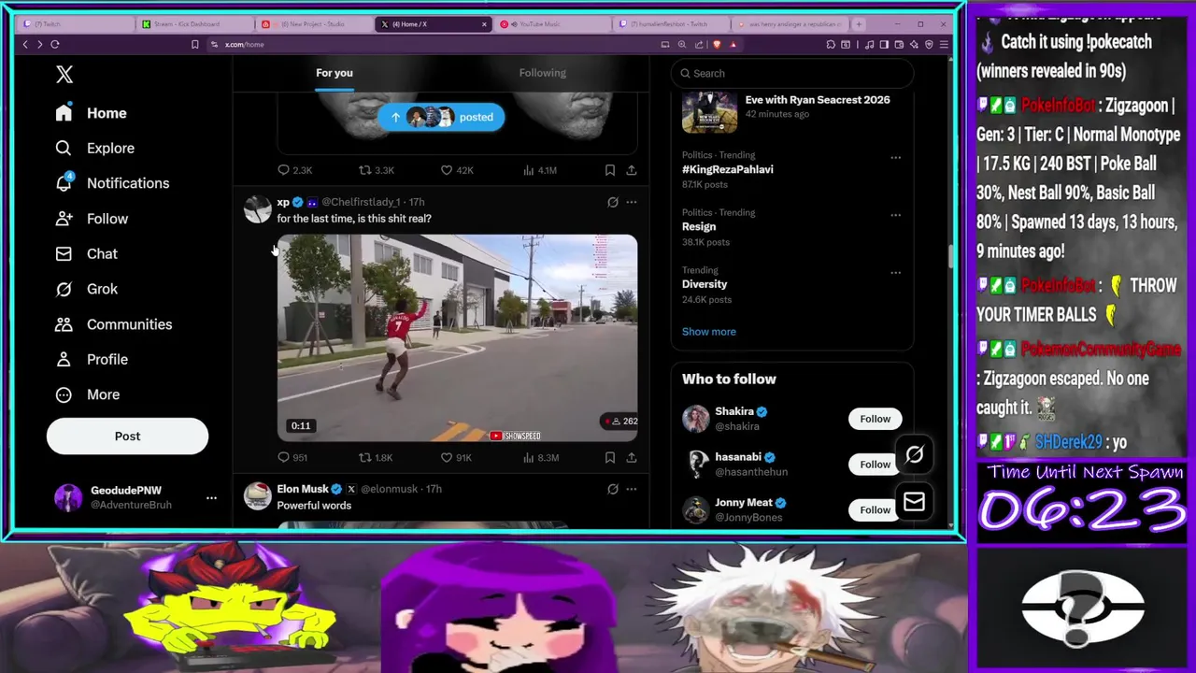Bookmark xp's post
This screenshot has width=1196, height=673.
point(610,457)
